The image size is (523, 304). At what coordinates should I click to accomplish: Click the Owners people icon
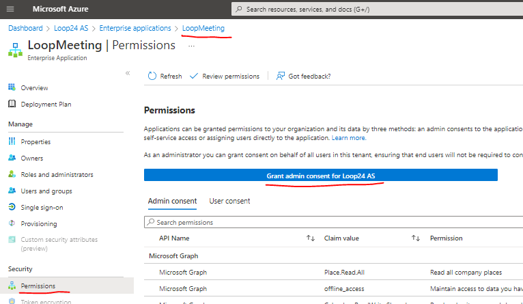tap(12, 158)
